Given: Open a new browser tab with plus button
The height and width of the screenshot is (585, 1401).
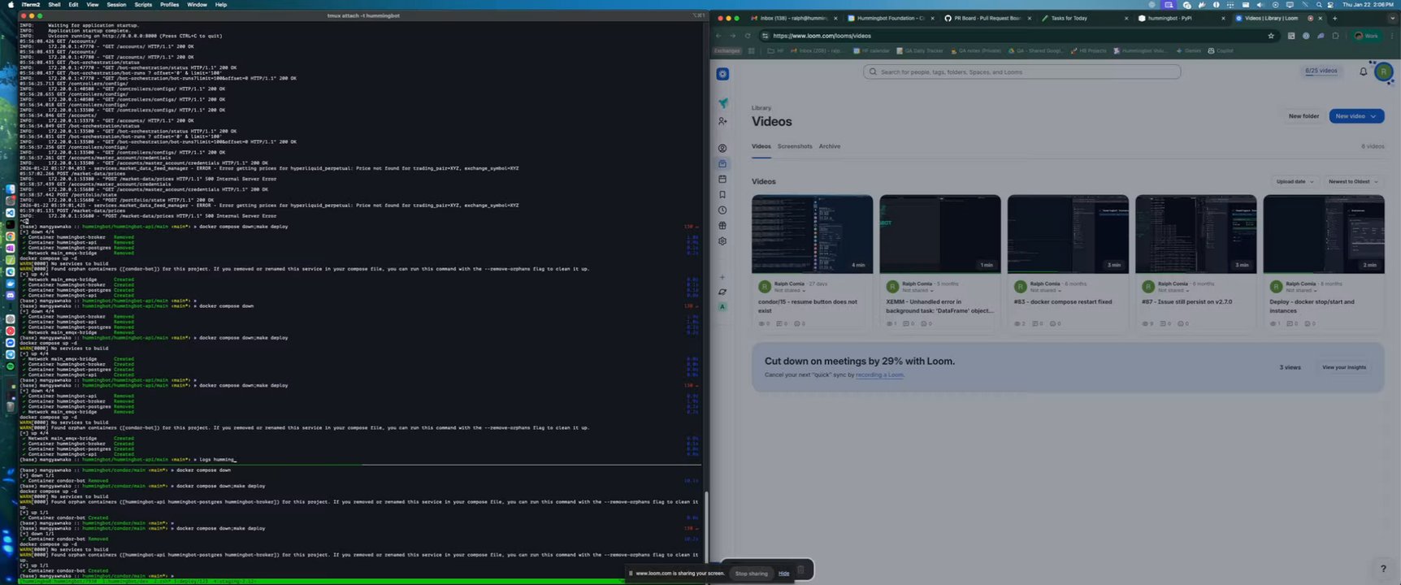Looking at the screenshot, I should tap(1334, 18).
